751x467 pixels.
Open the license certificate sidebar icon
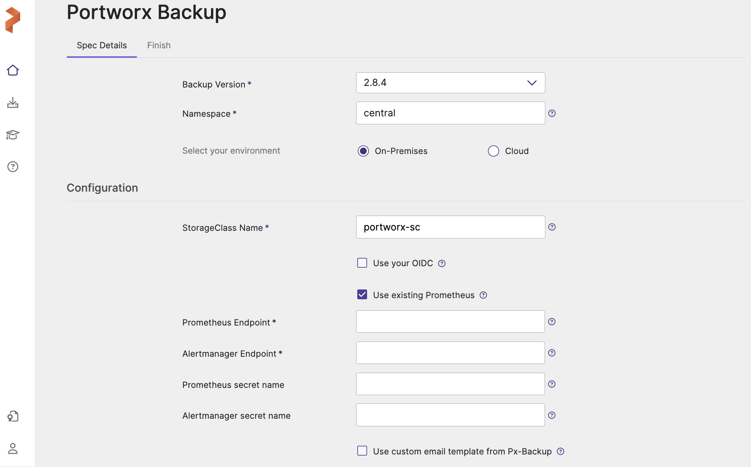click(13, 416)
